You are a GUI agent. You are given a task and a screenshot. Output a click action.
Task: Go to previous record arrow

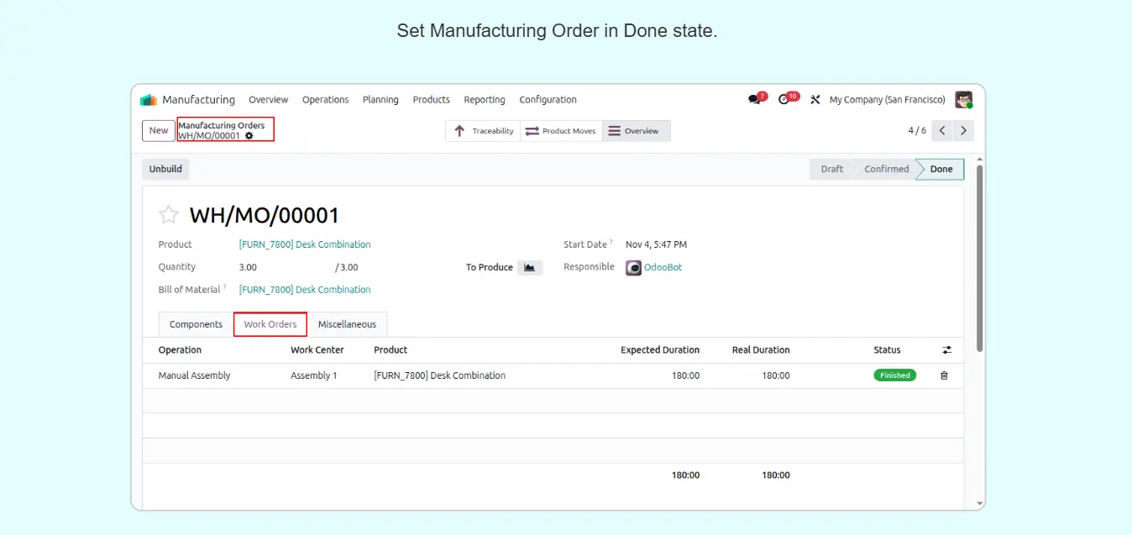(x=942, y=130)
